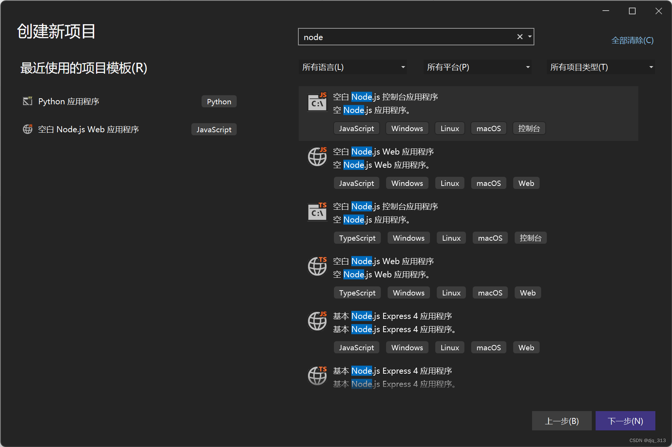
Task: Click the 上一步(B) button
Action: point(562,421)
